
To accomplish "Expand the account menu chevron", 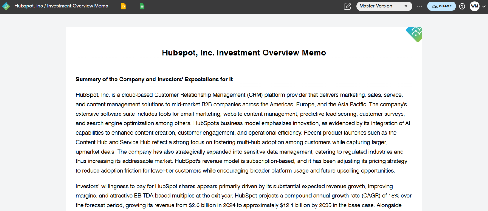I will pyautogui.click(x=484, y=6).
